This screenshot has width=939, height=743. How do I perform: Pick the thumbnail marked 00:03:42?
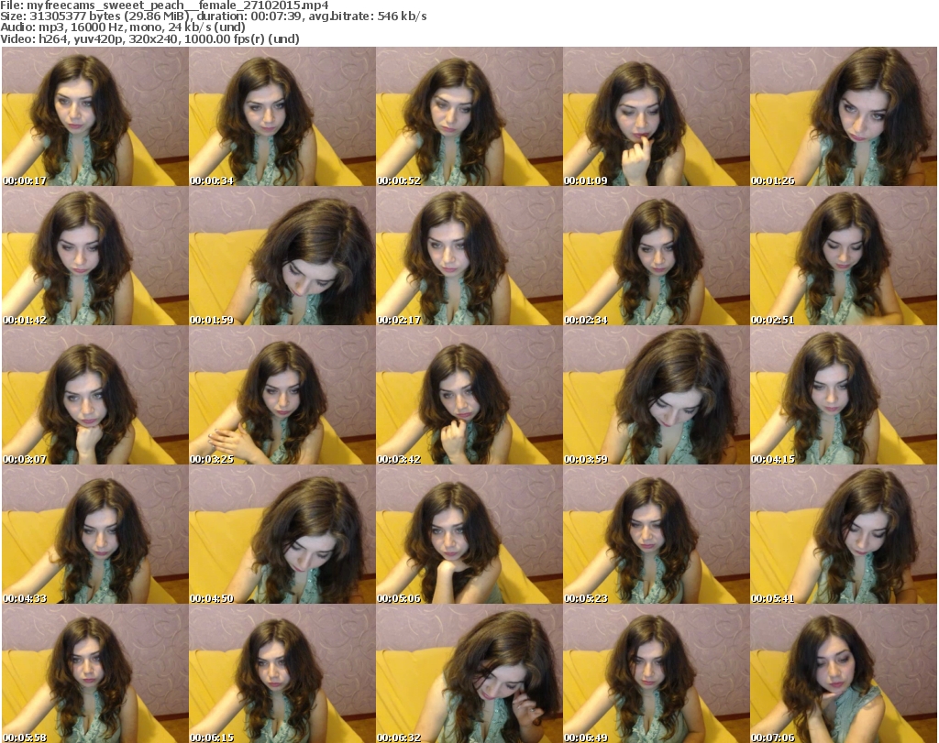coord(469,396)
